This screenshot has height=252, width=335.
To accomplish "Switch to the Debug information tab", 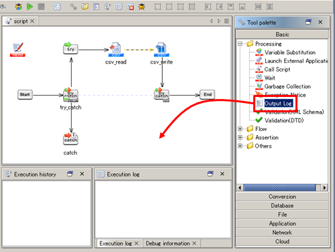I will pos(167,243).
